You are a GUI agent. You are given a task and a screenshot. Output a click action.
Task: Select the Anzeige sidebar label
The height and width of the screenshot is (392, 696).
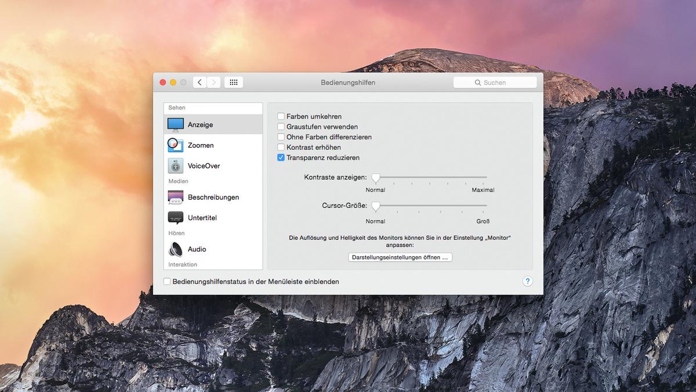point(200,125)
